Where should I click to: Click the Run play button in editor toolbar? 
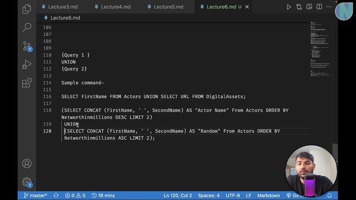pos(289,7)
